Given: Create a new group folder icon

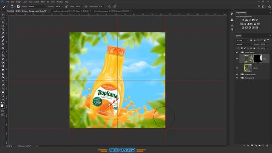Looking at the screenshot, I should coord(260,145).
